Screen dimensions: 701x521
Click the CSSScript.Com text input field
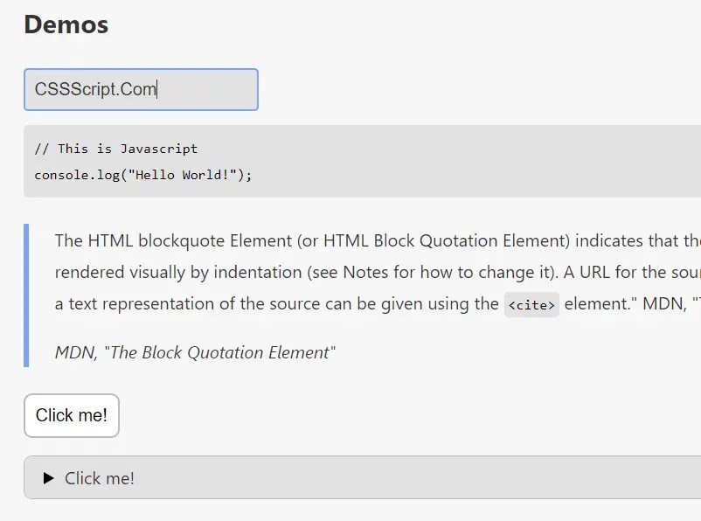(140, 89)
